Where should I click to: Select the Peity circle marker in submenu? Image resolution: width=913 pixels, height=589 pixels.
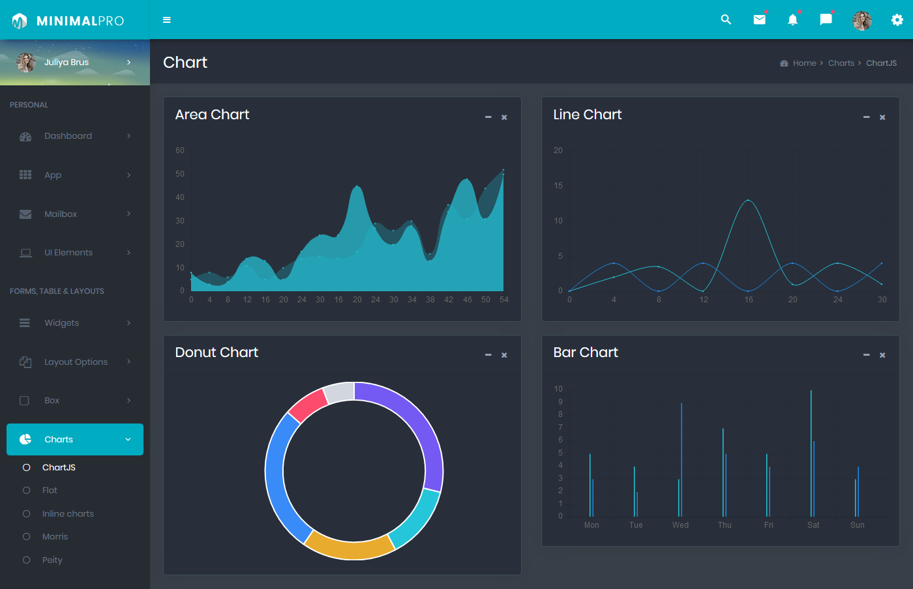click(x=27, y=560)
